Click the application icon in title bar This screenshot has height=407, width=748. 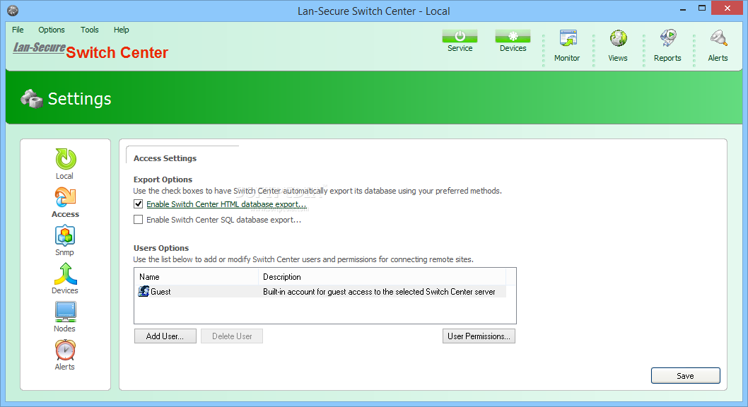[x=13, y=11]
